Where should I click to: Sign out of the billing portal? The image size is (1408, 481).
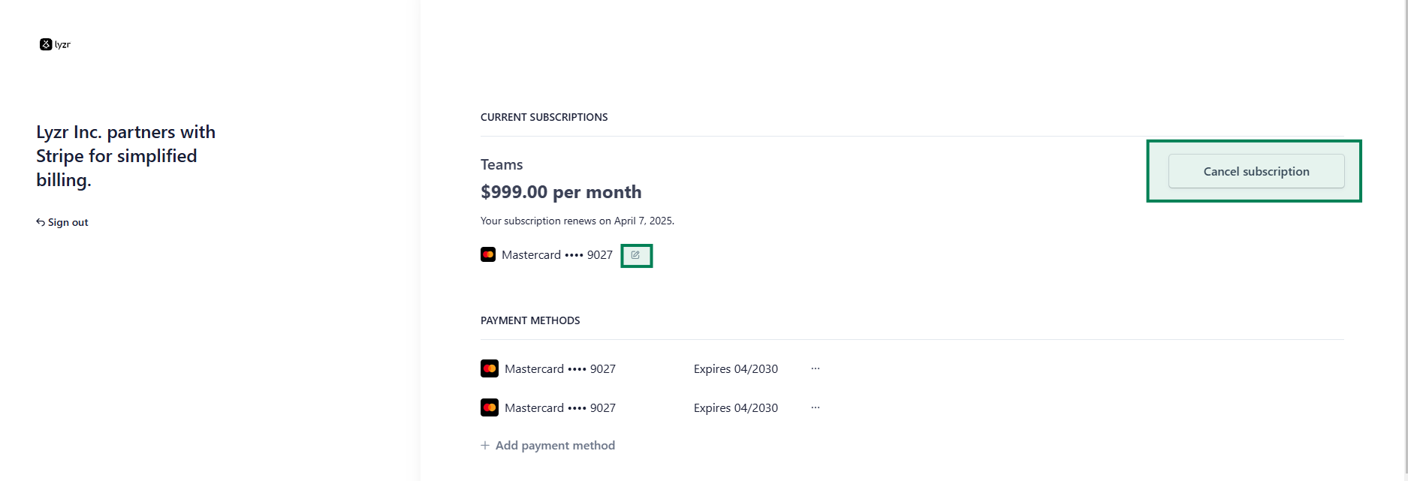62,222
